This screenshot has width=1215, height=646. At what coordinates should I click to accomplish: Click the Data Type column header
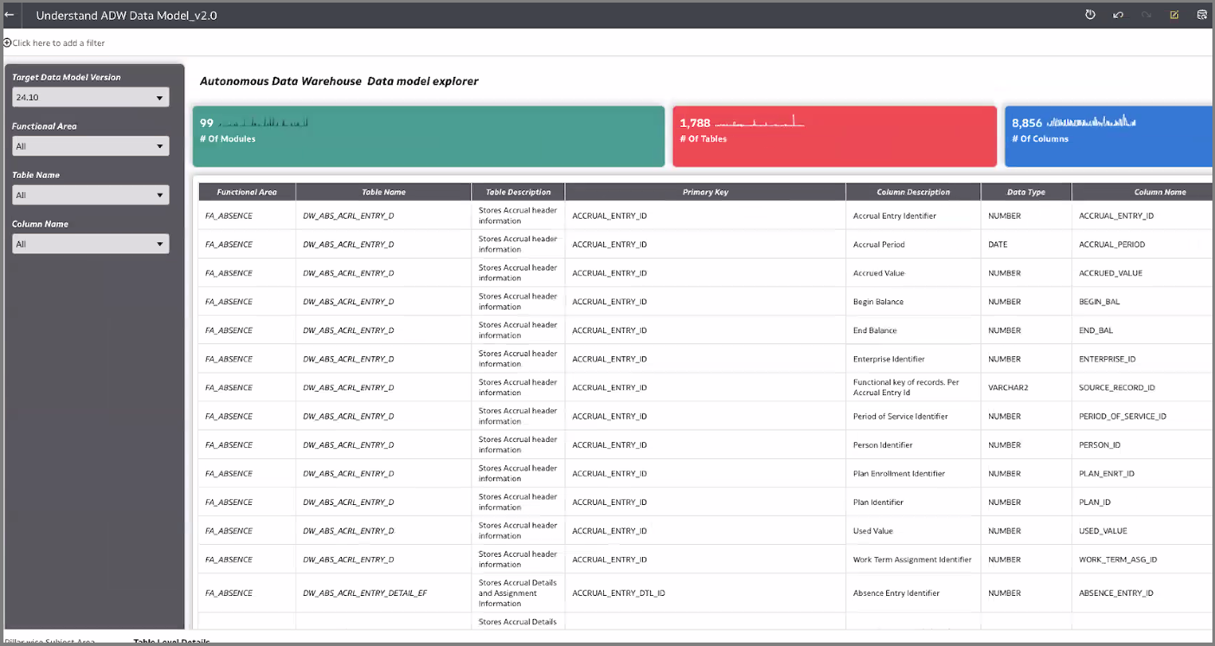click(x=1025, y=192)
